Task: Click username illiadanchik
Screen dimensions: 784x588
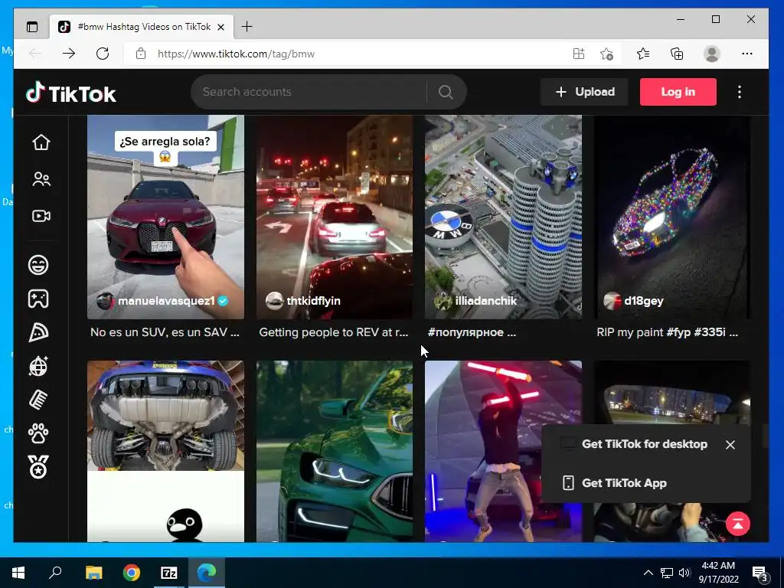Action: pos(485,301)
